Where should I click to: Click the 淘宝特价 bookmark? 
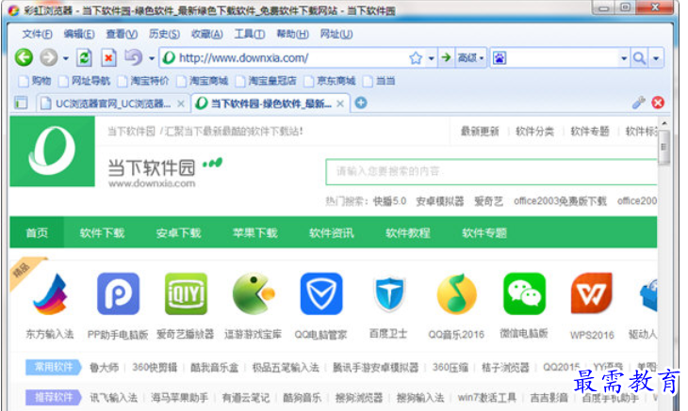144,81
